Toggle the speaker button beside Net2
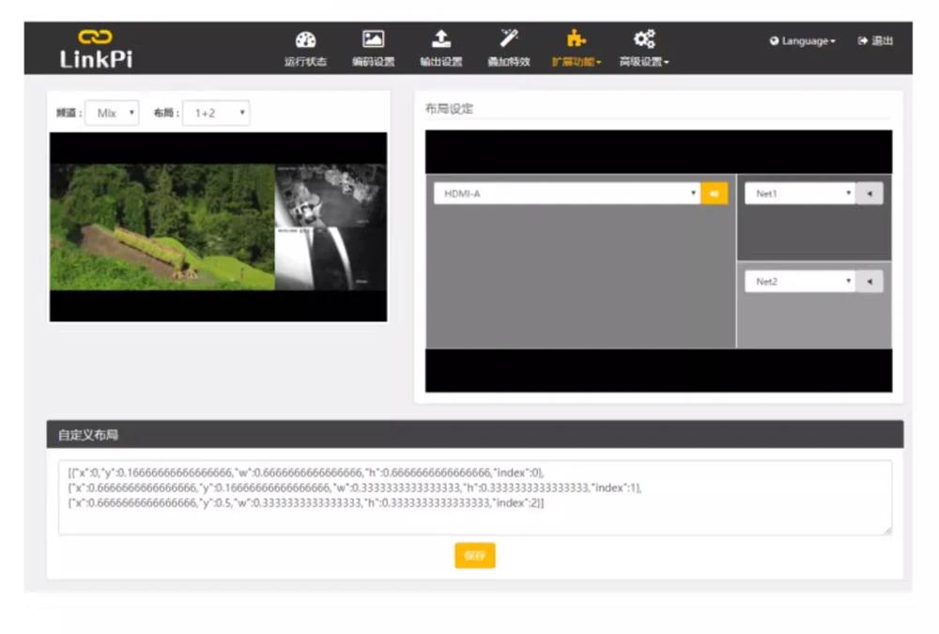939x634 pixels. 870,282
